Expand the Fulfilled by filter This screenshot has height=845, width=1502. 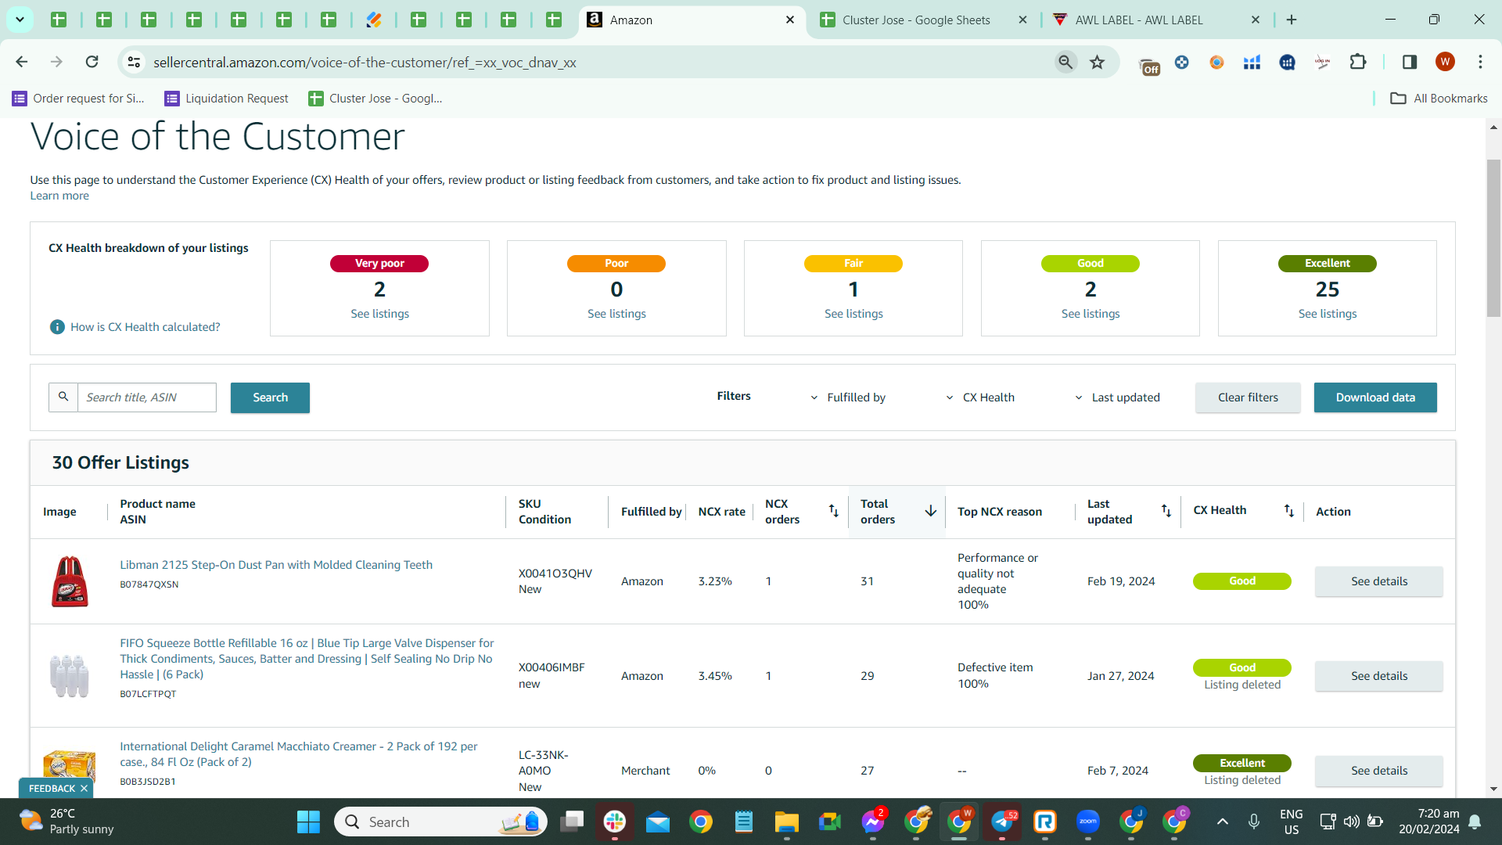tap(848, 397)
